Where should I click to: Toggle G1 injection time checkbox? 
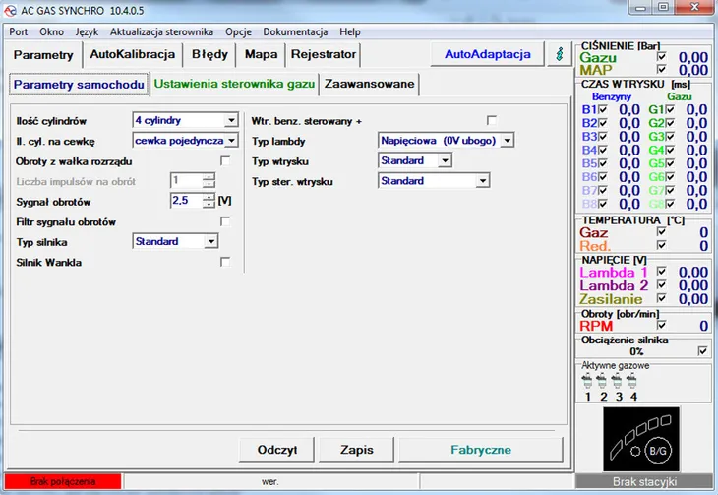coord(670,109)
